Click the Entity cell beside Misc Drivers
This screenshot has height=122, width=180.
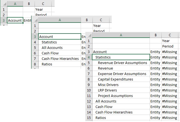click(155, 85)
